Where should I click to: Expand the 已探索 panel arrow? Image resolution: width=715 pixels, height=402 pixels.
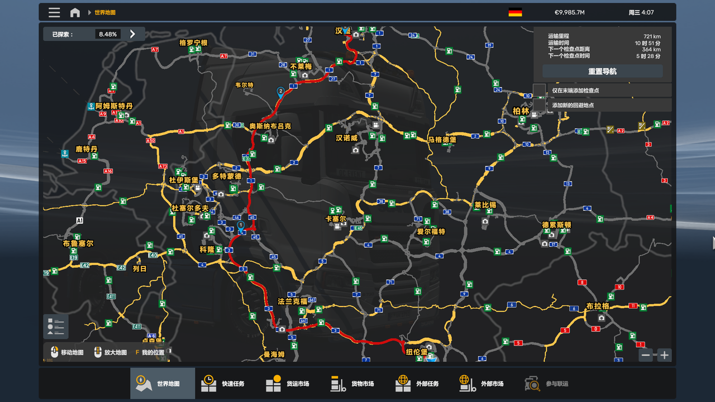[x=132, y=34]
